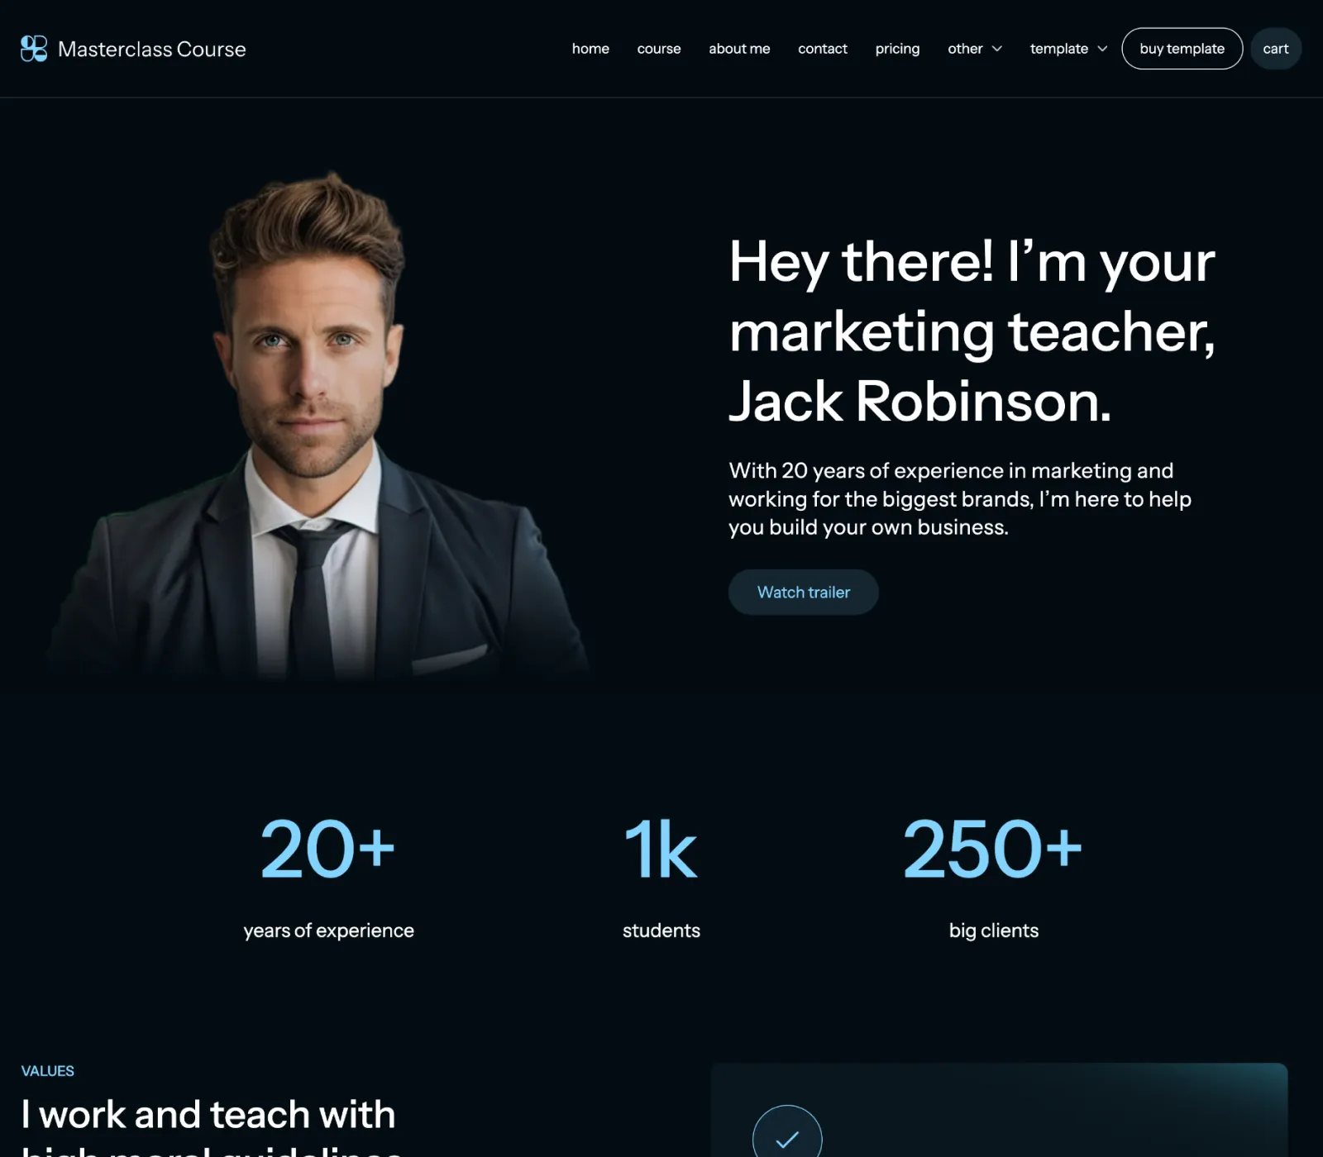Click the Watch trailer button
This screenshot has height=1157, width=1323.
tap(804, 592)
